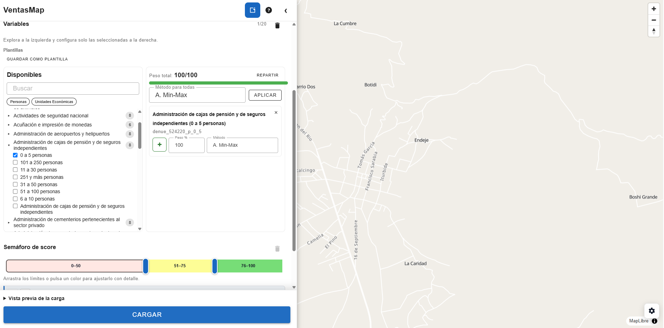Collapse Administración de cajas de pensión group
The height and width of the screenshot is (328, 664).
(9, 145)
